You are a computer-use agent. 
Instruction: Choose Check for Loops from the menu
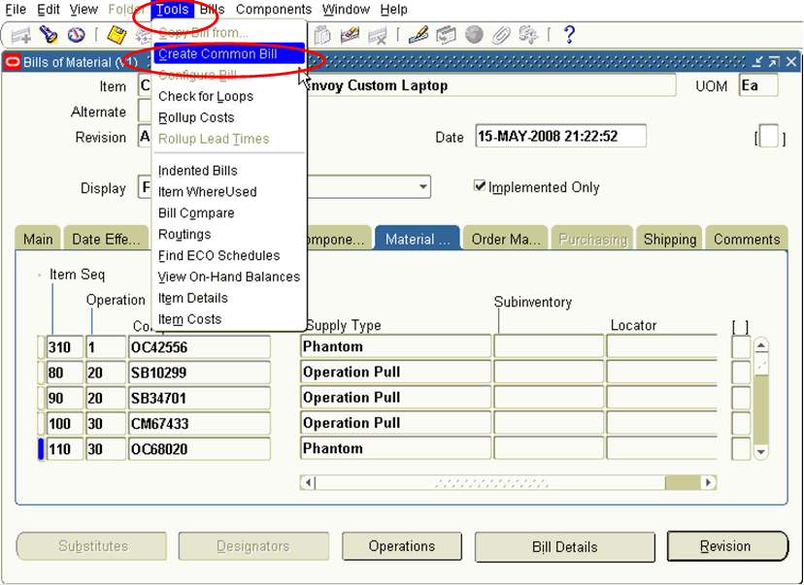click(x=204, y=97)
